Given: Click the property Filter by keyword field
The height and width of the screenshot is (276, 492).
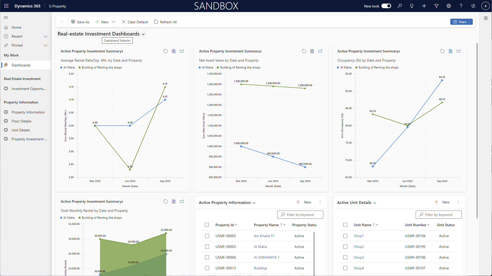Looking at the screenshot, I should point(300,215).
